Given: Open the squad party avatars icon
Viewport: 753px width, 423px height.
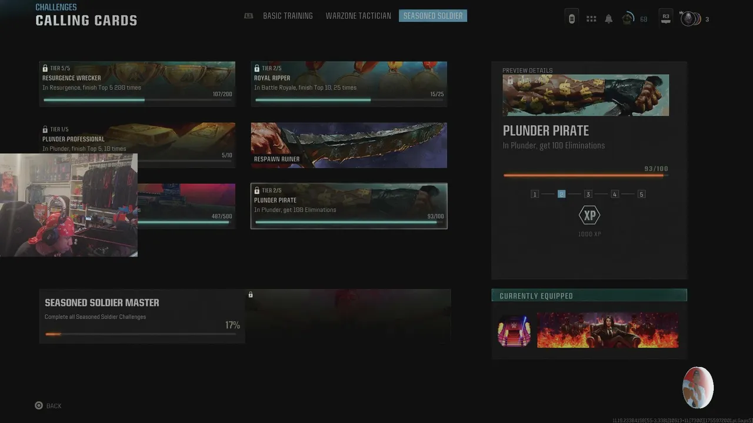Looking at the screenshot, I should (691, 19).
